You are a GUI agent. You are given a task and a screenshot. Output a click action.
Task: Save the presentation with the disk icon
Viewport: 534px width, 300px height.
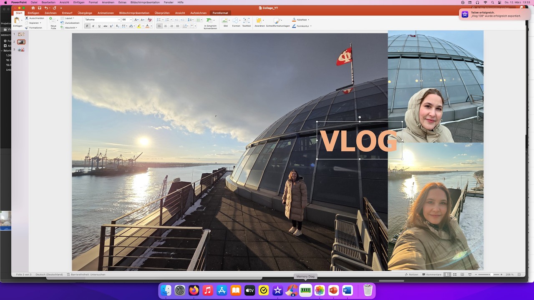(x=40, y=8)
